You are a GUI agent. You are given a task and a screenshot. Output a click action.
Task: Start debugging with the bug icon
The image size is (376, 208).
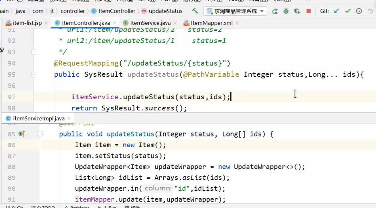pos(286,11)
